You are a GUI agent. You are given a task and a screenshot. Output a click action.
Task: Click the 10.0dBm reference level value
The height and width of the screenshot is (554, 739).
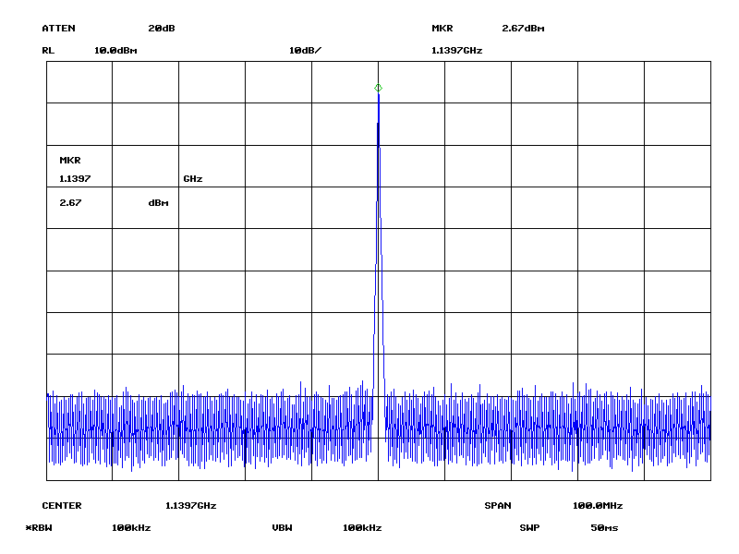click(115, 51)
